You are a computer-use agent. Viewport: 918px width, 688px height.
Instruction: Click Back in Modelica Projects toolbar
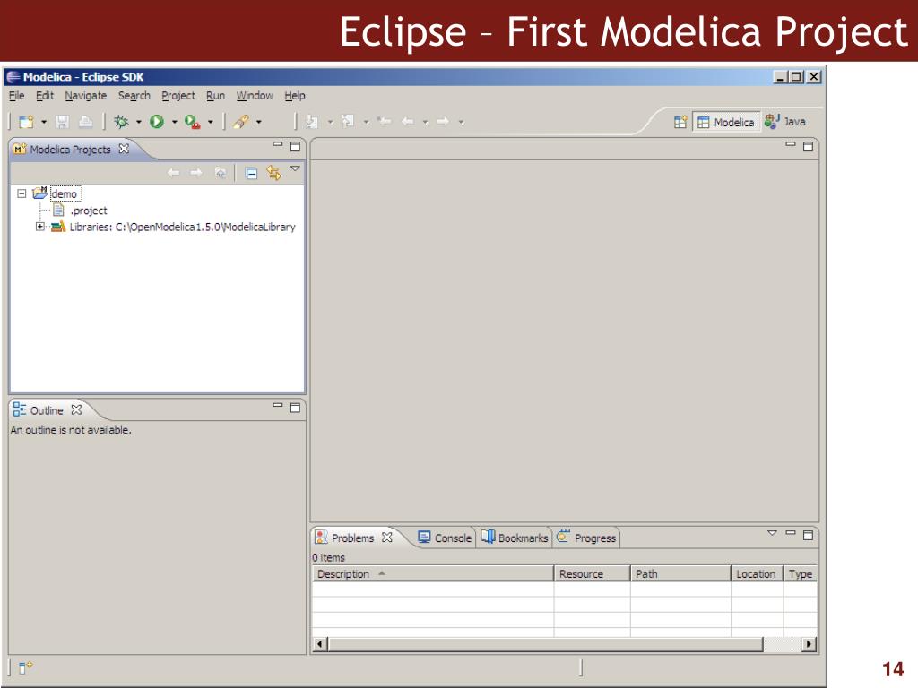173,173
